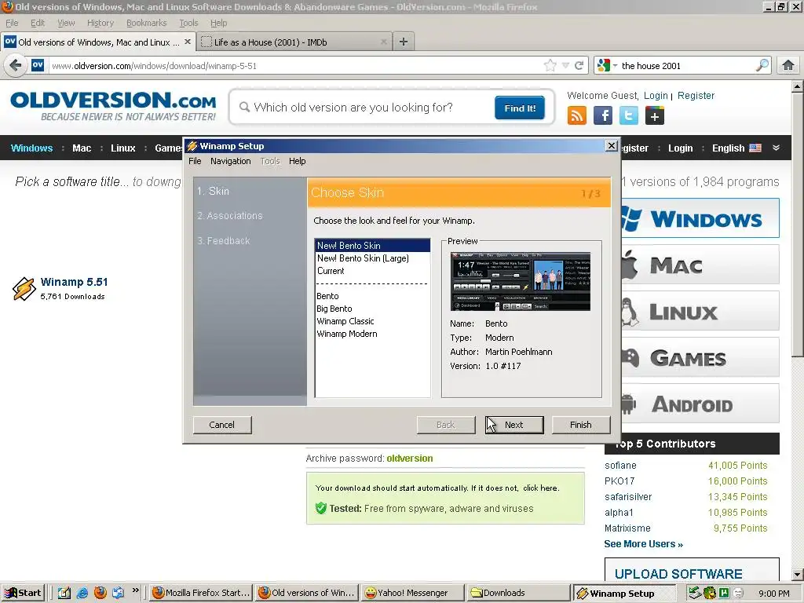Reload the page in Firefox

click(579, 66)
